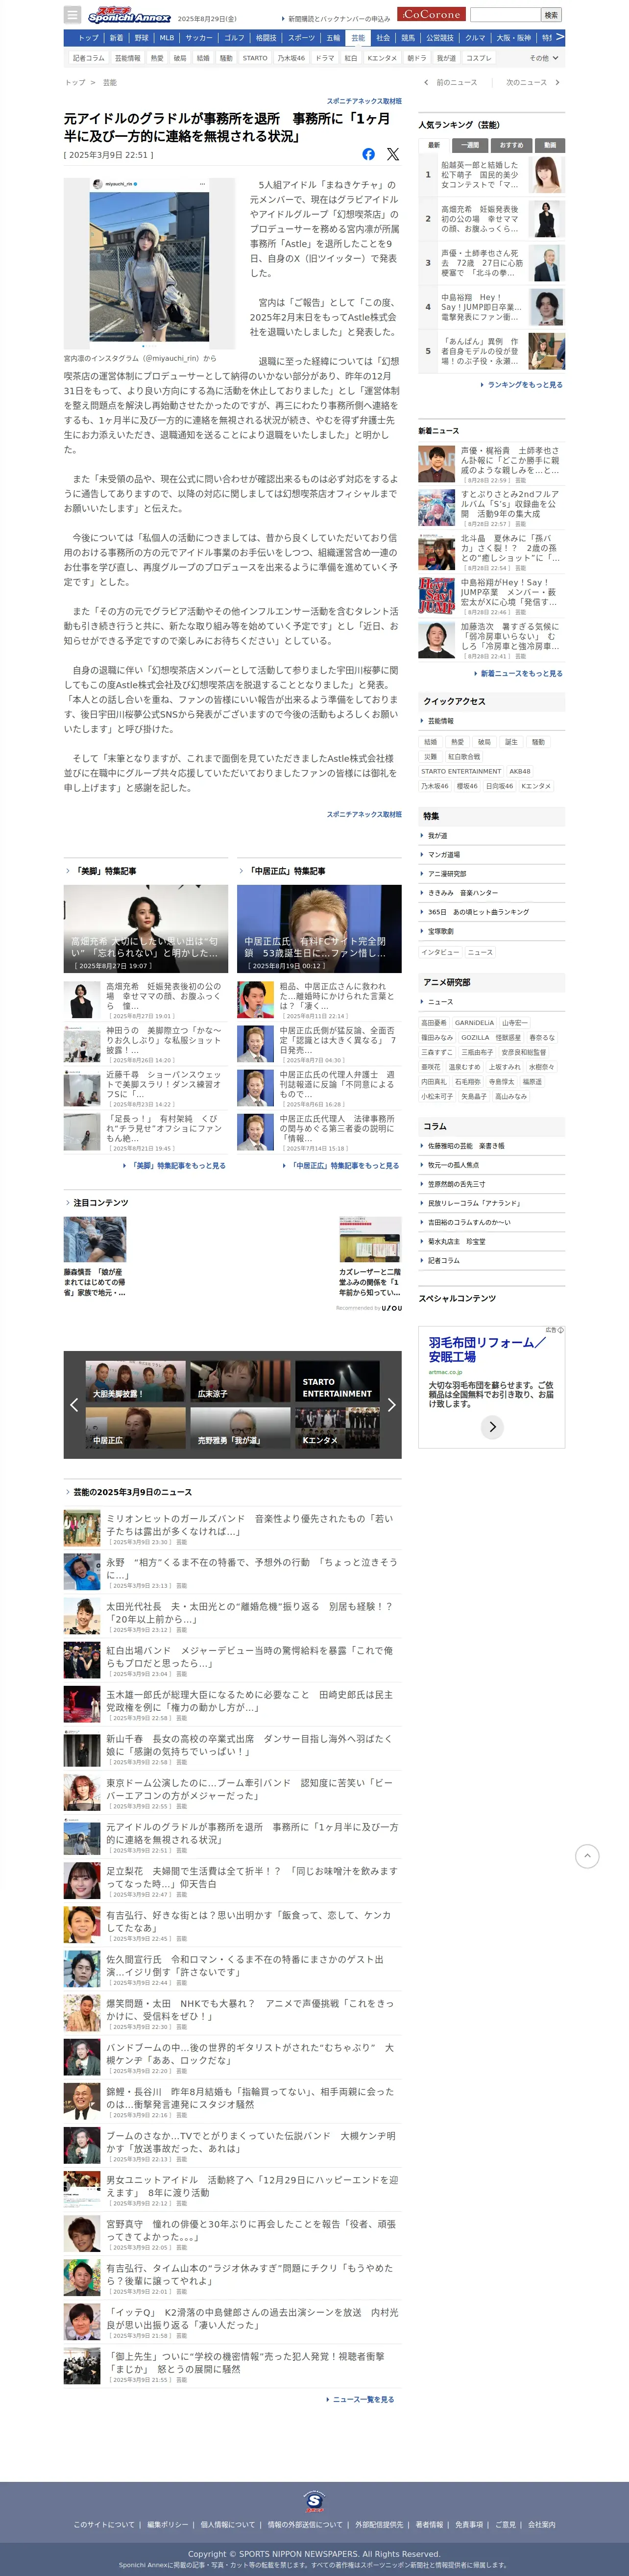Open 編集ポリシー footer link

pos(167,2524)
